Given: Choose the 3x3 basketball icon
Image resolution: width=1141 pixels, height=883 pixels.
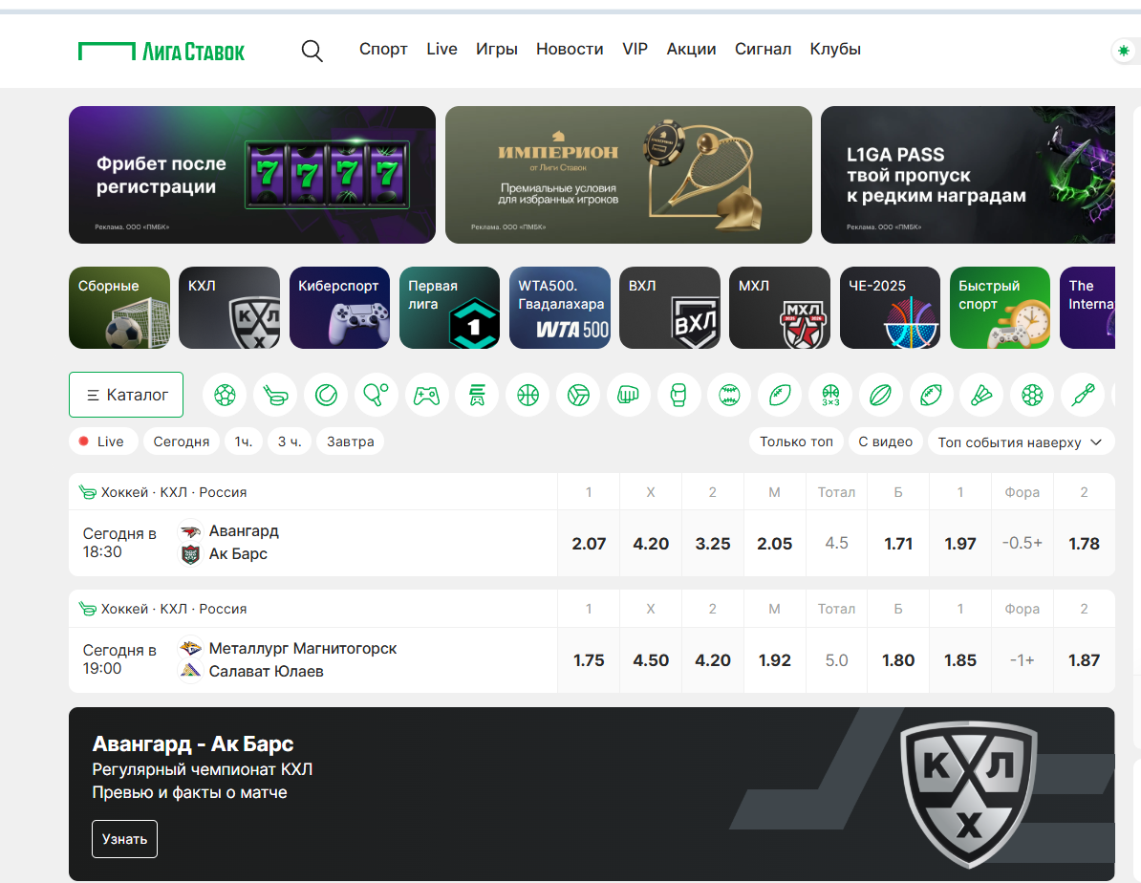Looking at the screenshot, I should point(830,395).
